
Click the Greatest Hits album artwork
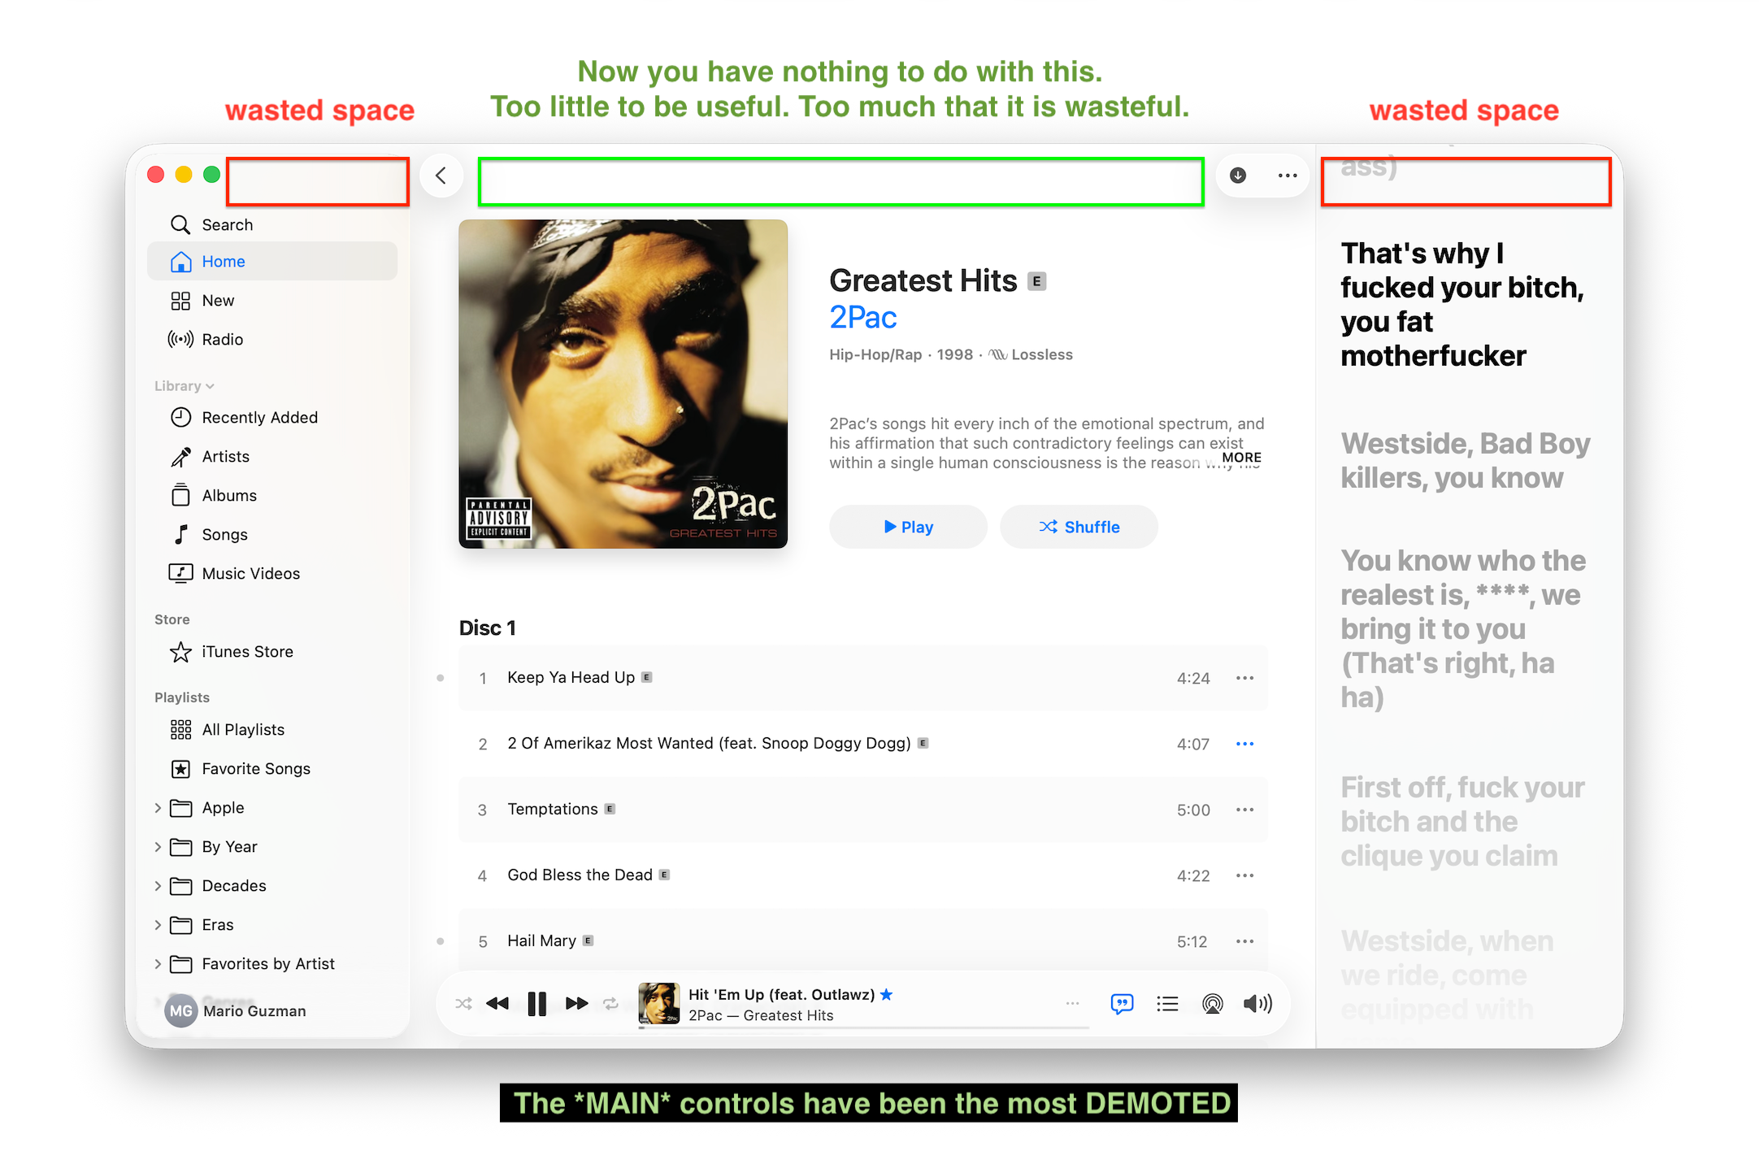click(x=623, y=384)
